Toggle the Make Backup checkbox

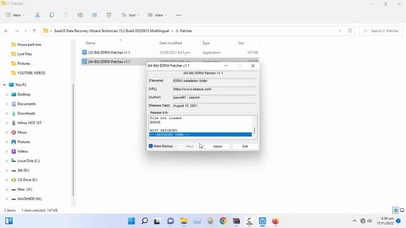[x=151, y=146]
